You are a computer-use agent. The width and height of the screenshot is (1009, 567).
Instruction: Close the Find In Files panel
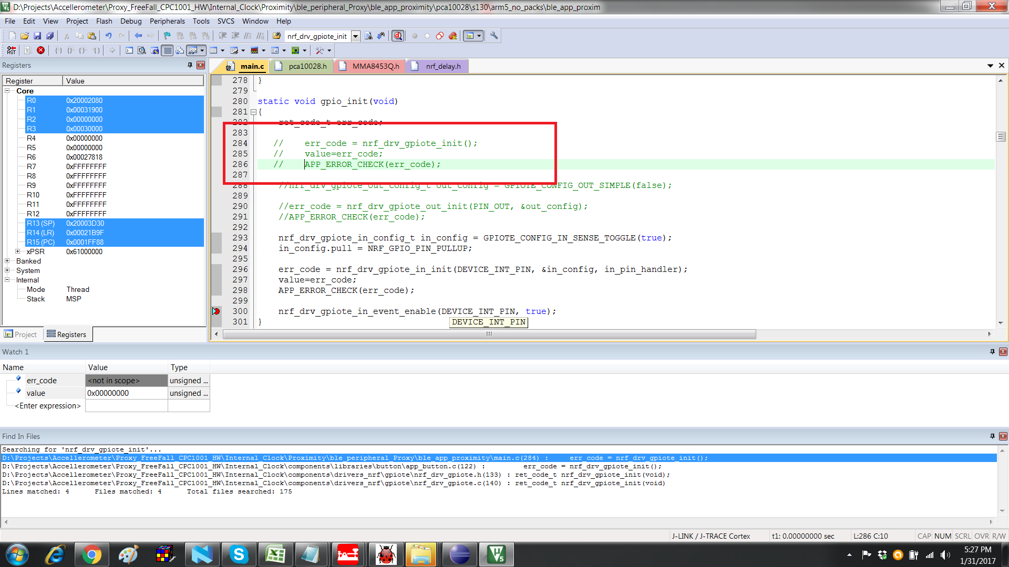(x=1003, y=436)
